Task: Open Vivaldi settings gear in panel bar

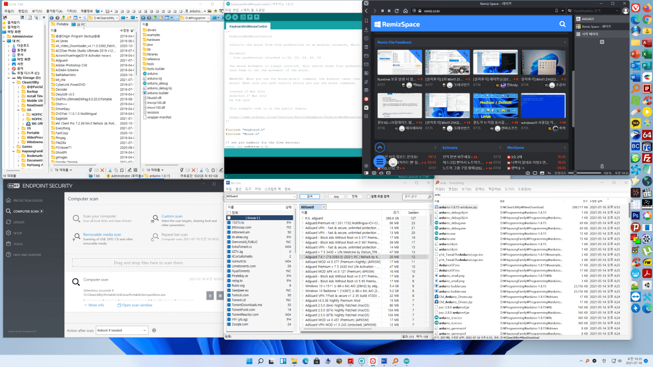Action: pyautogui.click(x=366, y=166)
